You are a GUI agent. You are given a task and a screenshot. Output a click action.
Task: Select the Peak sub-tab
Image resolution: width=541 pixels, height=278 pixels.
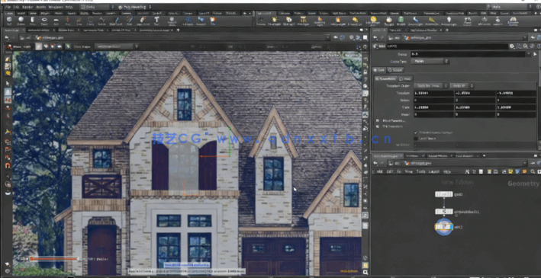click(405, 78)
